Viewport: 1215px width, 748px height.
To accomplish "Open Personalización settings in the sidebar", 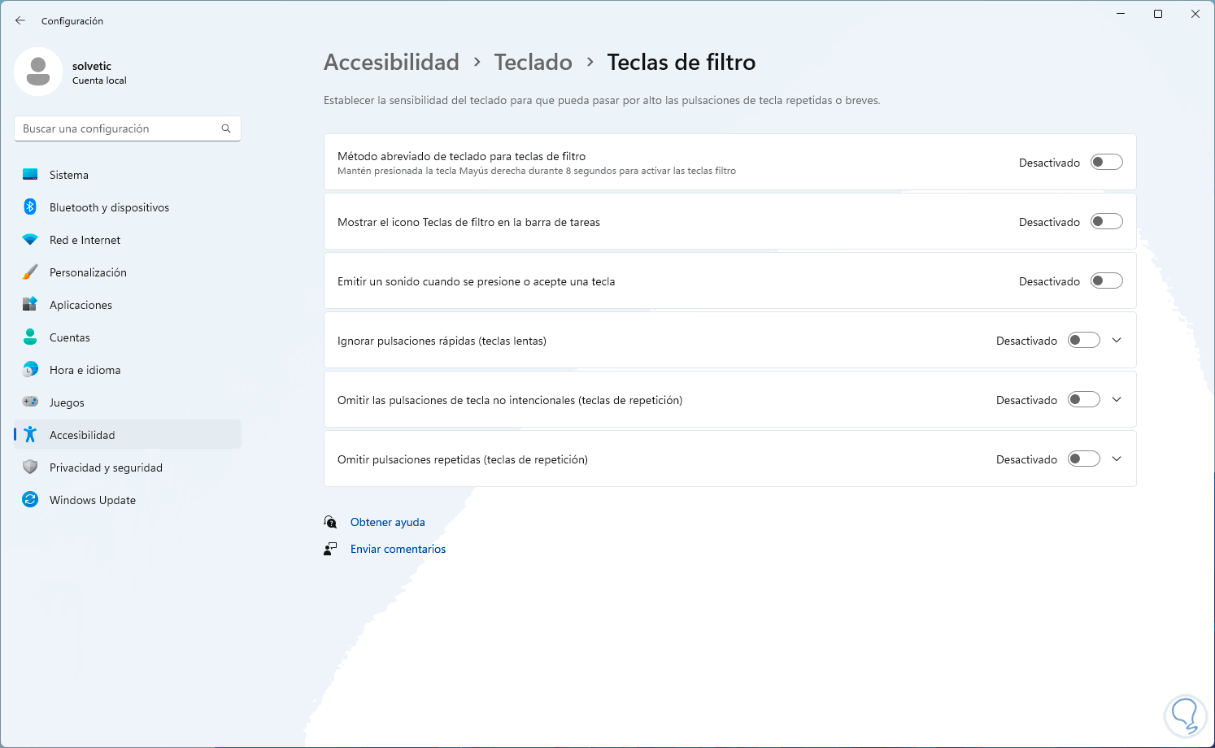I will coord(128,272).
